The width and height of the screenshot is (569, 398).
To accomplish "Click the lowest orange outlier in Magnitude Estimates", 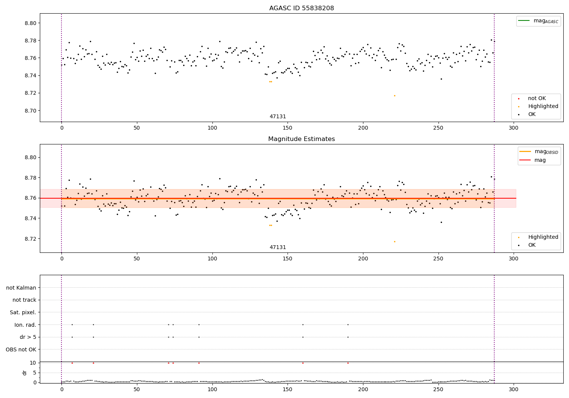I will click(395, 241).
